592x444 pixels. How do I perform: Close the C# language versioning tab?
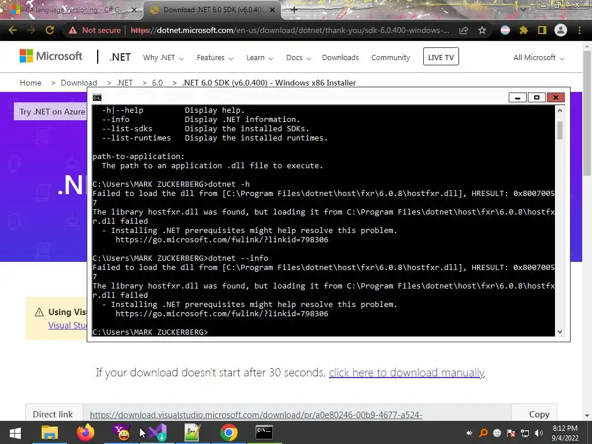pyautogui.click(x=134, y=10)
